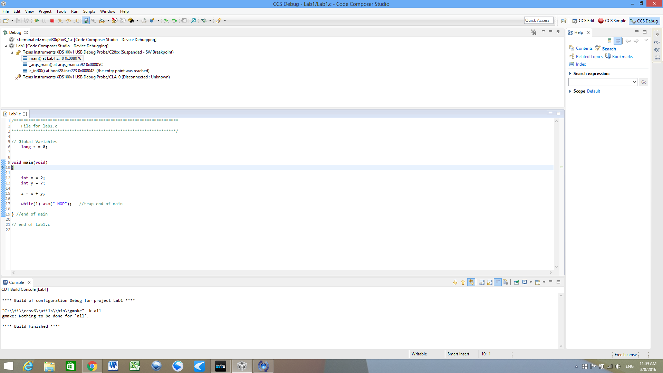Click the Variables (x)= sidebar icon

(x=657, y=42)
